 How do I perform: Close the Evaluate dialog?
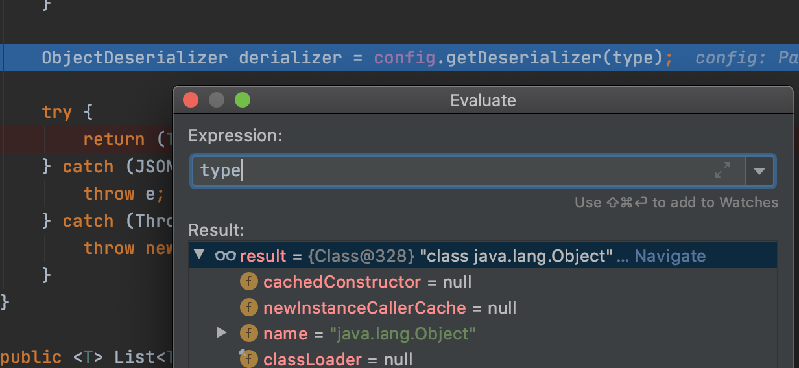click(x=191, y=100)
